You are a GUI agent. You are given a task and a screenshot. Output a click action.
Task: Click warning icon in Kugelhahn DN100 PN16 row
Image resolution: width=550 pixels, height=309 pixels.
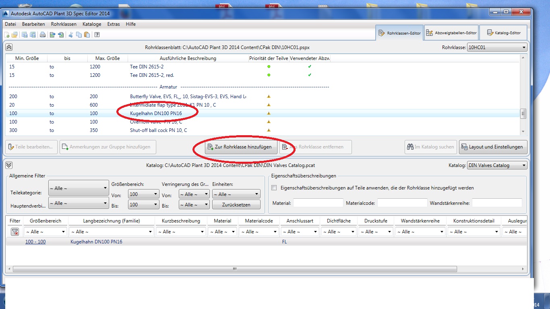[269, 113]
